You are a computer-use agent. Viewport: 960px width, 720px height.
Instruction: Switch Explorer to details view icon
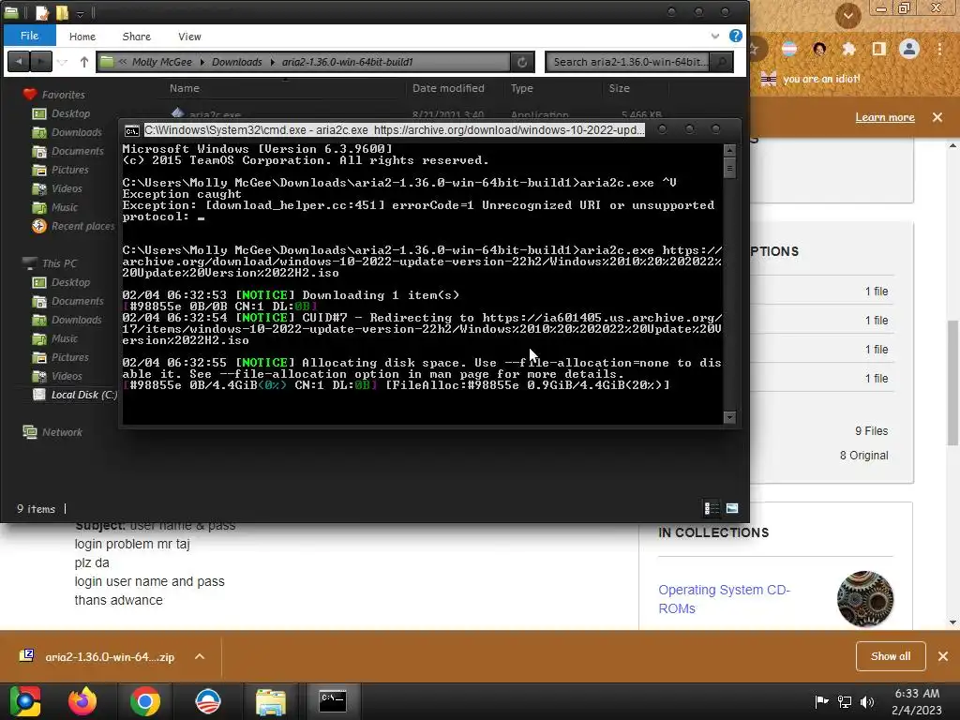pyautogui.click(x=712, y=508)
